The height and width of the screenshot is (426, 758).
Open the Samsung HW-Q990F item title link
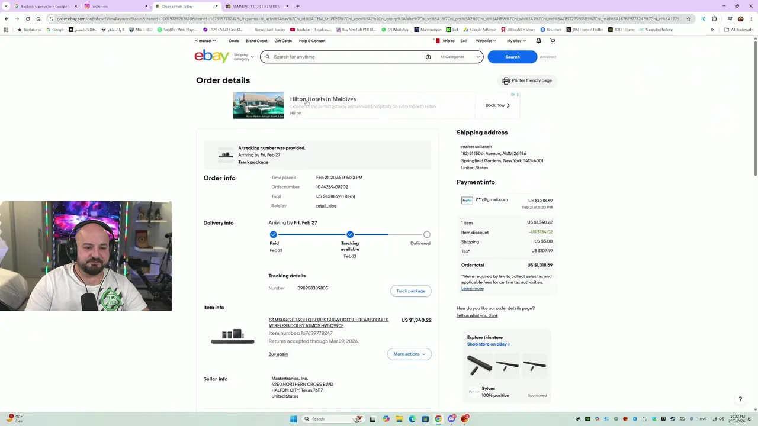coord(329,322)
